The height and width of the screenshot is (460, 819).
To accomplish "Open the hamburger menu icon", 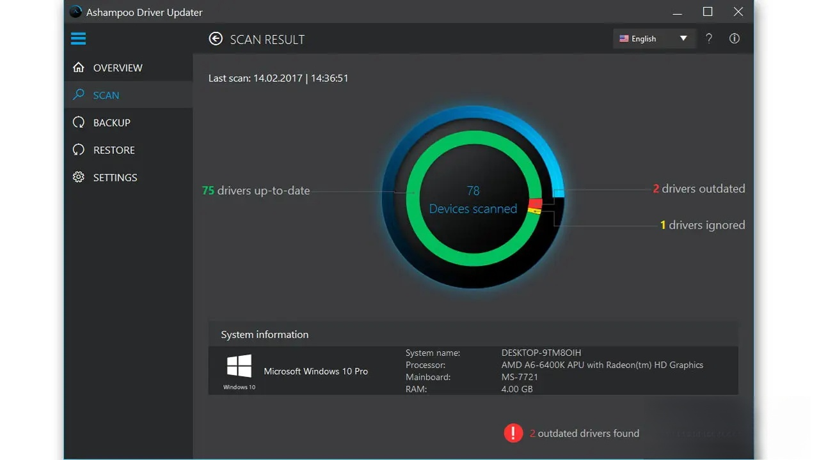I will 78,39.
